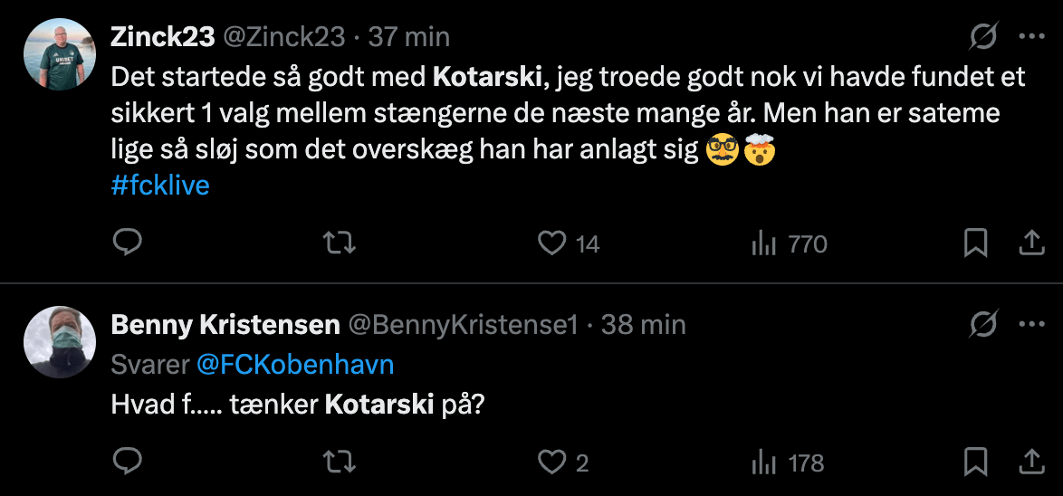Repost Zinck23's tweet
This screenshot has width=1063, height=496.
point(340,243)
